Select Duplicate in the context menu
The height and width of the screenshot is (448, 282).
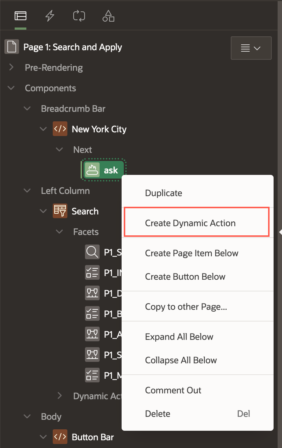coord(163,193)
